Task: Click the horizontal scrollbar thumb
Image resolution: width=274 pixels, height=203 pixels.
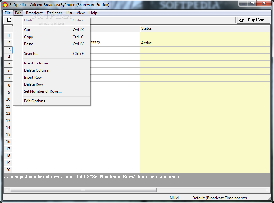Action: point(83,190)
